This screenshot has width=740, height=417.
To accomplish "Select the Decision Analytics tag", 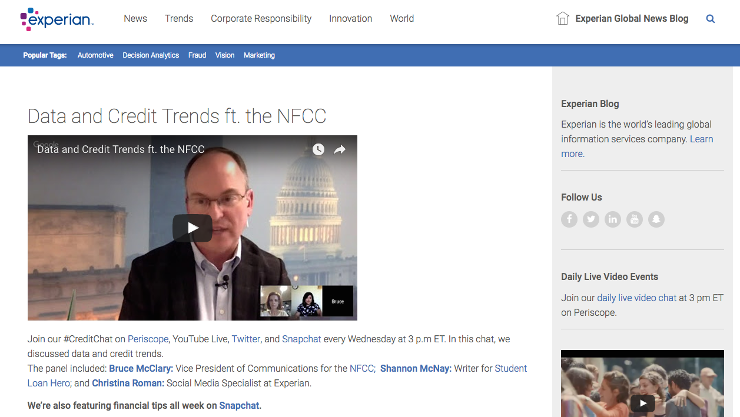I will pyautogui.click(x=151, y=55).
